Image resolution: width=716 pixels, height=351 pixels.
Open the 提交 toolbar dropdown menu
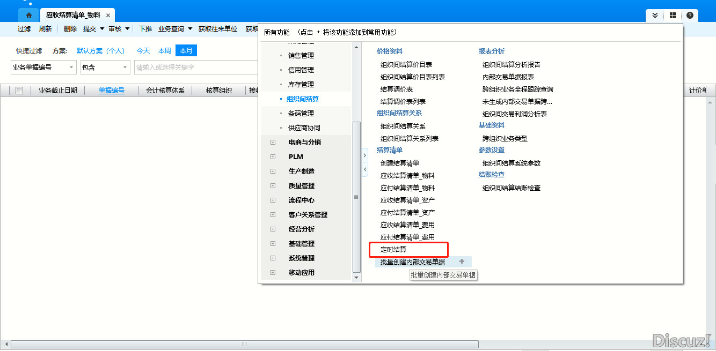(101, 29)
